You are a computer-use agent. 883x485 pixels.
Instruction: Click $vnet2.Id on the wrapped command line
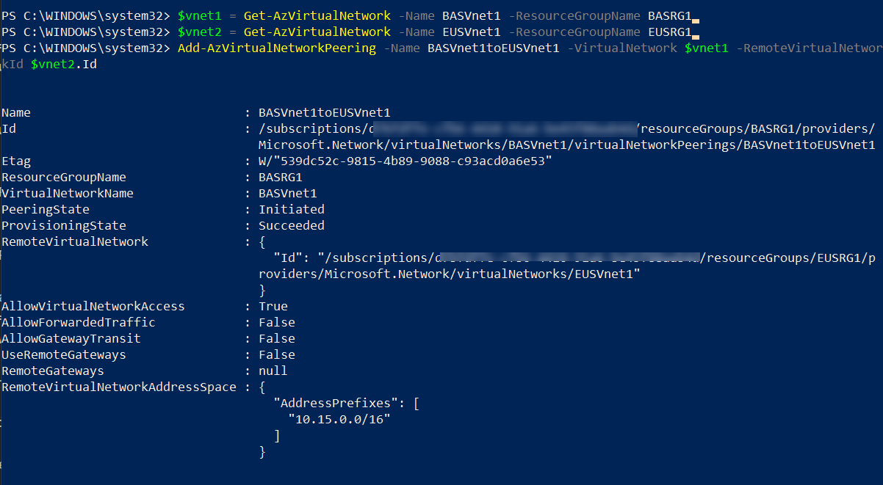coord(63,64)
